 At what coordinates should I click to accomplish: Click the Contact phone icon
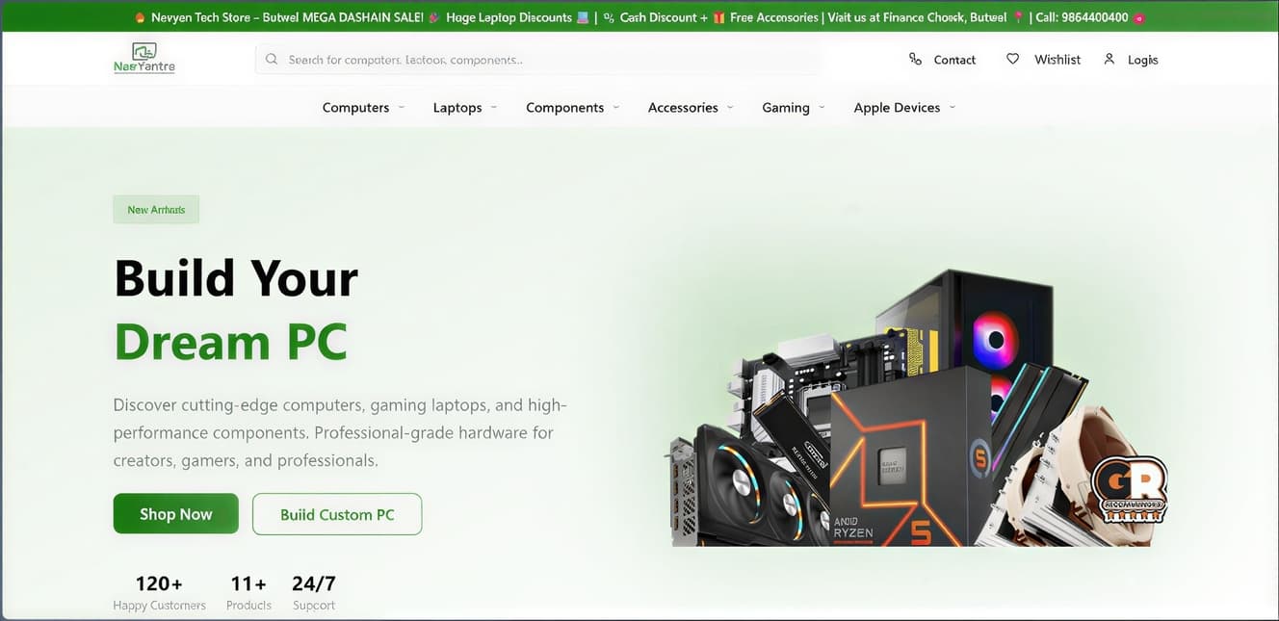point(915,60)
